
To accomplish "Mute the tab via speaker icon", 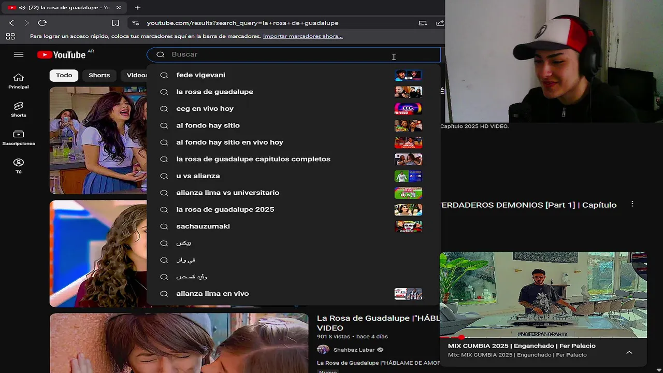I will (22, 8).
